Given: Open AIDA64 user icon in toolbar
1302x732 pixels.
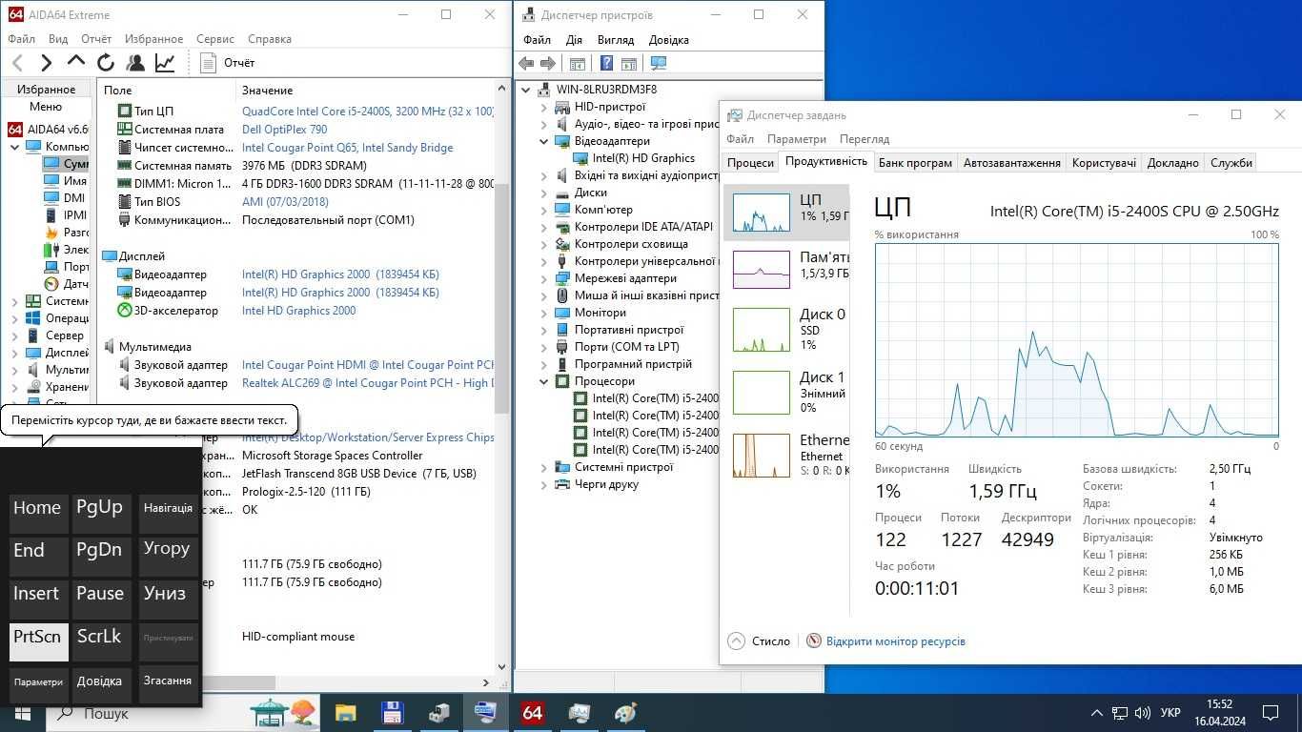Looking at the screenshot, I should coord(135,63).
